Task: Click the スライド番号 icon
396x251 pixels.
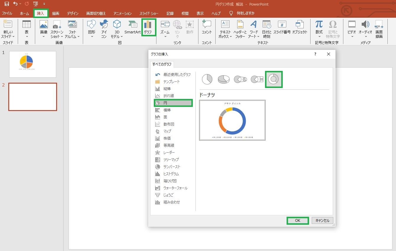Action: coord(282,25)
